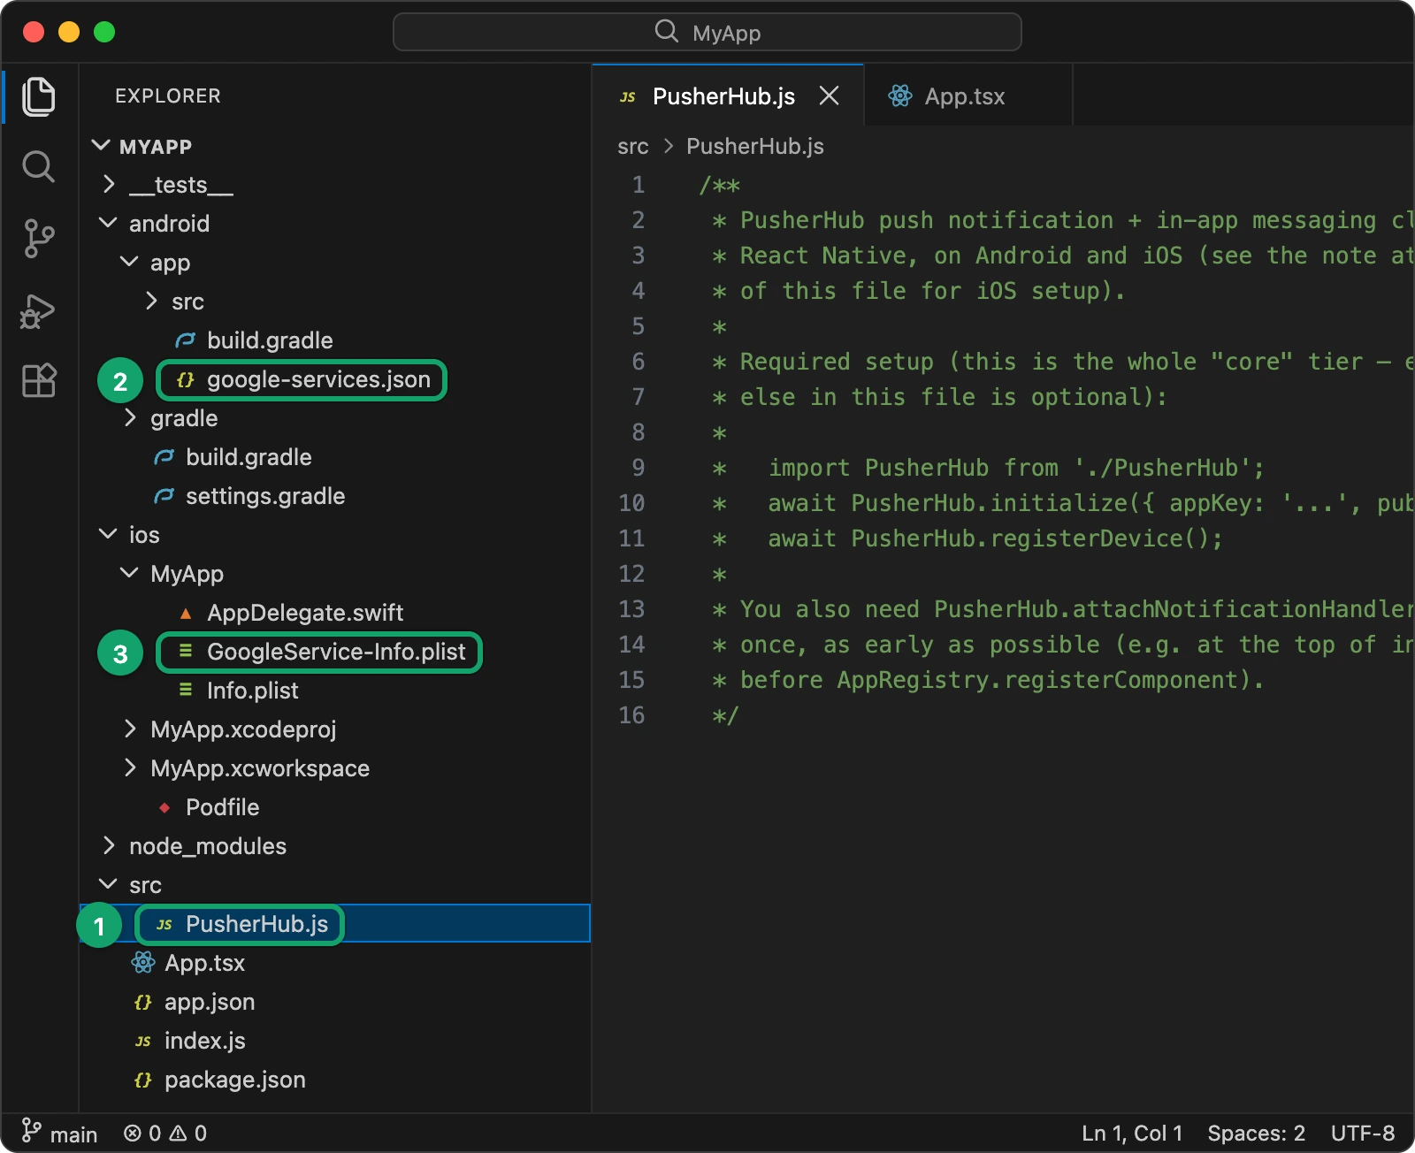Open GoogleService-Info.plist file
The height and width of the screenshot is (1153, 1415).
tap(335, 651)
